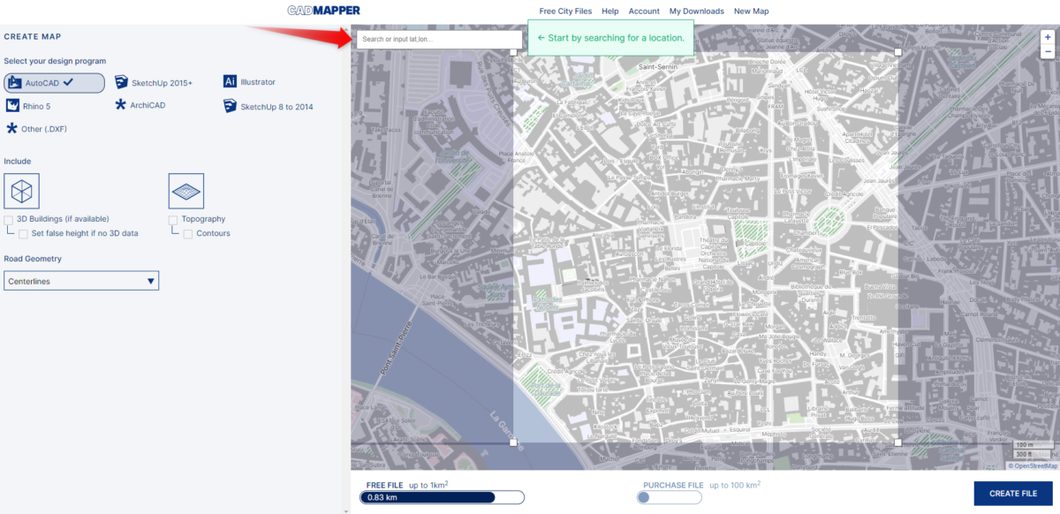Viewport: 1060px width, 514px height.
Task: Click New Map in the top menu
Action: [751, 11]
